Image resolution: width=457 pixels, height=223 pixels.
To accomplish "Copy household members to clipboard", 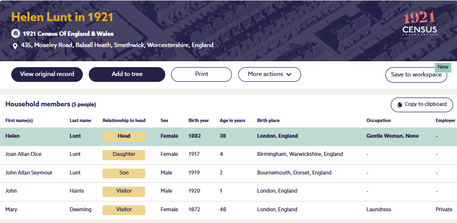I will pyautogui.click(x=422, y=105).
